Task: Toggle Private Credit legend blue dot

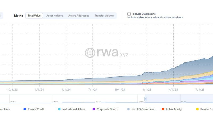Action: tap(25, 109)
